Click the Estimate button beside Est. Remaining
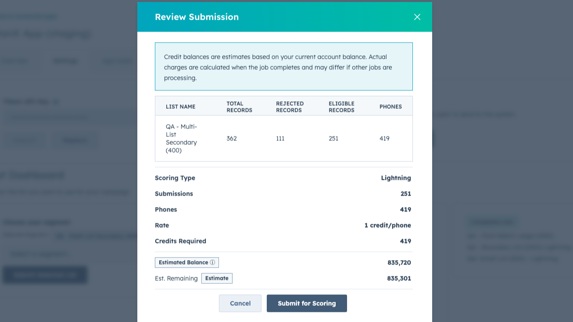Viewport: 573px width, 322px height. tap(217, 278)
